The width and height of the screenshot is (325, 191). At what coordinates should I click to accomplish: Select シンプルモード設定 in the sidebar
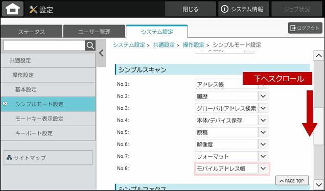click(x=48, y=104)
